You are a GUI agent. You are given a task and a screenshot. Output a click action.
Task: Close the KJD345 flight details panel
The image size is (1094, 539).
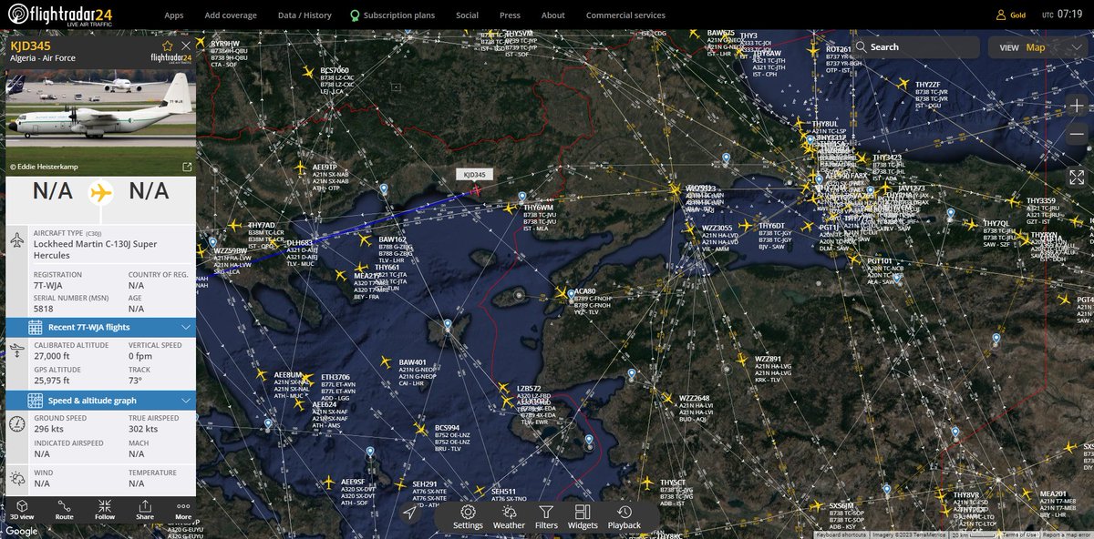pos(186,45)
